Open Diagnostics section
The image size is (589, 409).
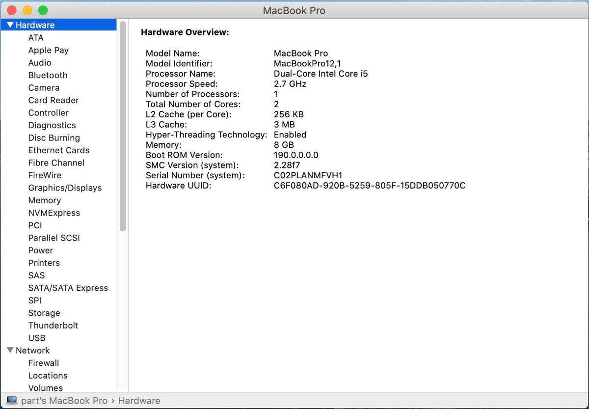coord(52,125)
